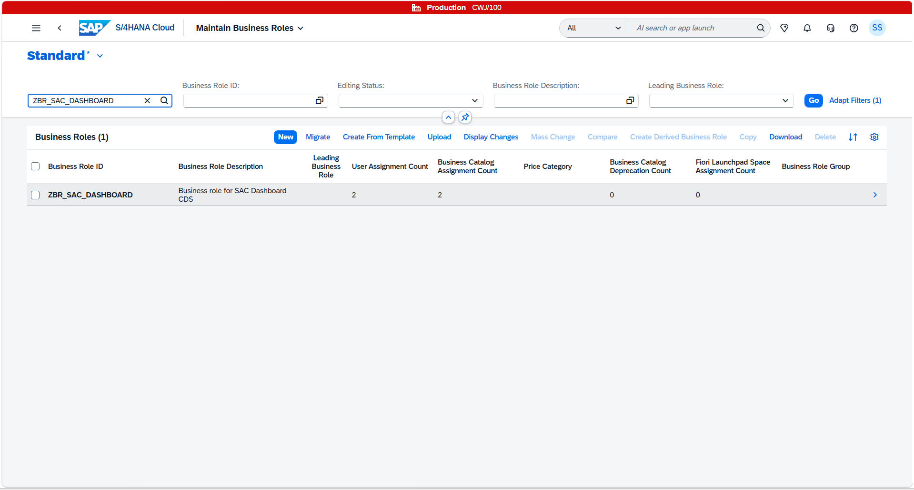Open value help for Business Role Description

630,100
